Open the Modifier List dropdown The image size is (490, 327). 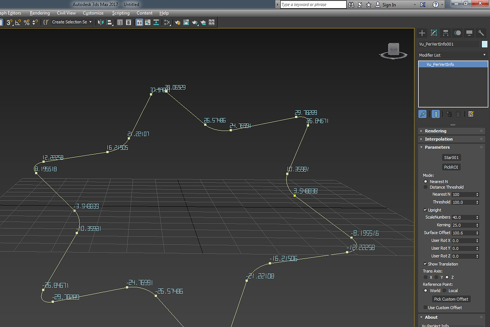coord(453,55)
